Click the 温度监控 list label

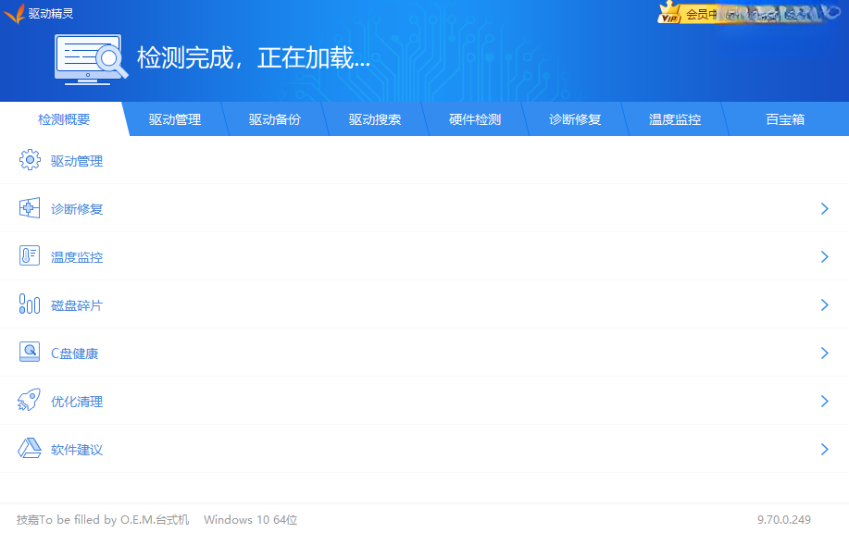point(77,257)
